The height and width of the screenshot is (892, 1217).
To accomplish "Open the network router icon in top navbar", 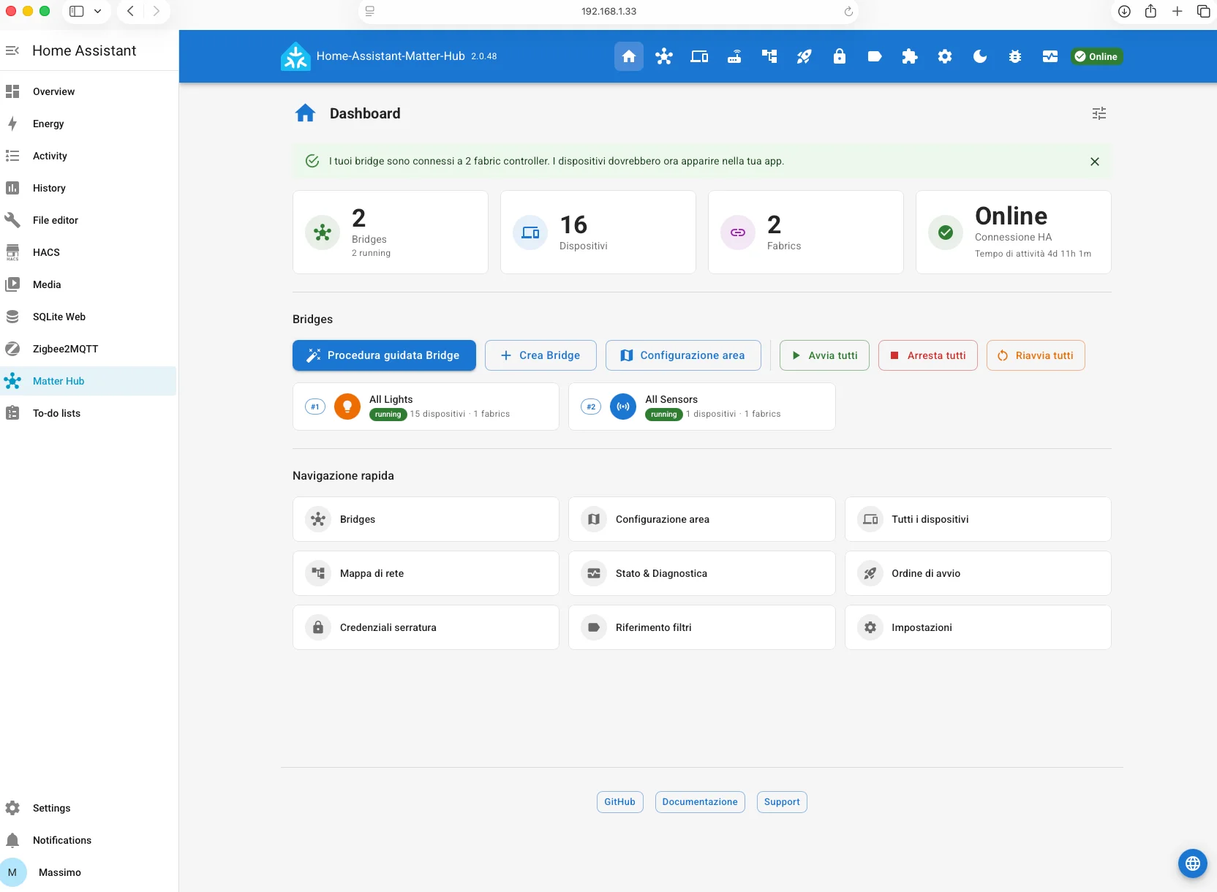I will click(734, 56).
